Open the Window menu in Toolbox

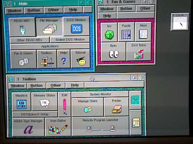tap(18, 86)
